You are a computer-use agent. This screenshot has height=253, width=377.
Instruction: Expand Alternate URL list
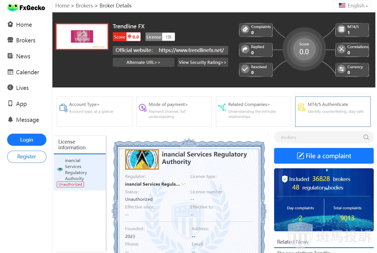point(143,62)
